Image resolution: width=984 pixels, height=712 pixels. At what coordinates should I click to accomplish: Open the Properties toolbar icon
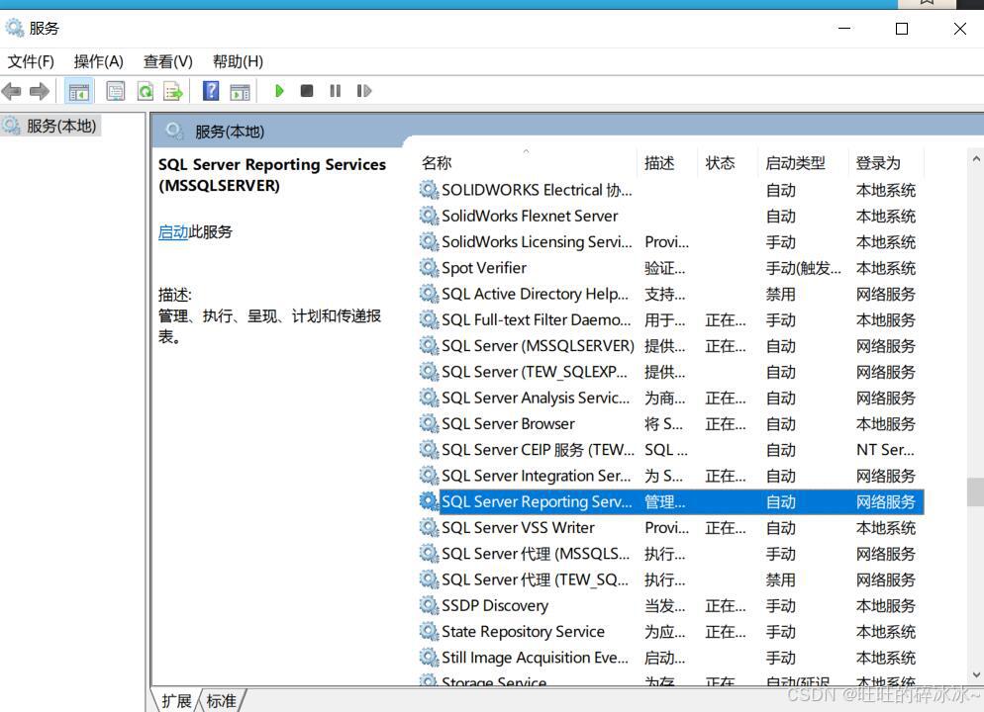(116, 92)
